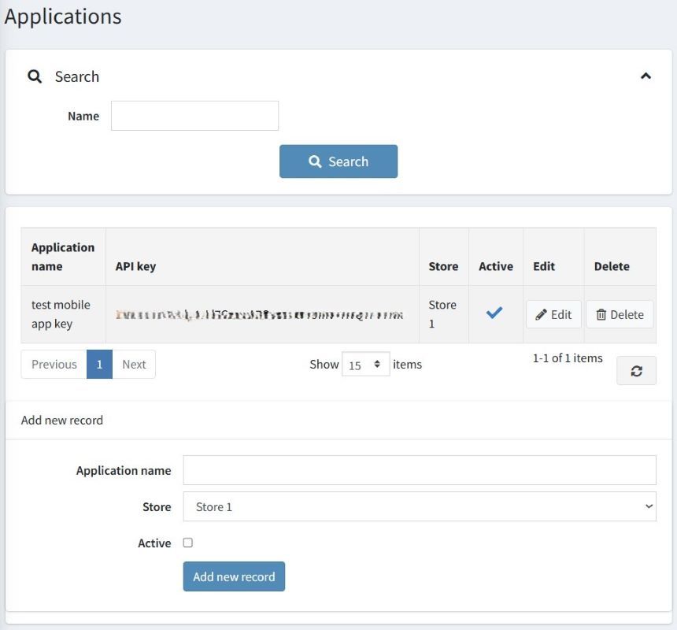Viewport: 677px width, 630px height.
Task: Click the blue Search button
Action: click(338, 161)
